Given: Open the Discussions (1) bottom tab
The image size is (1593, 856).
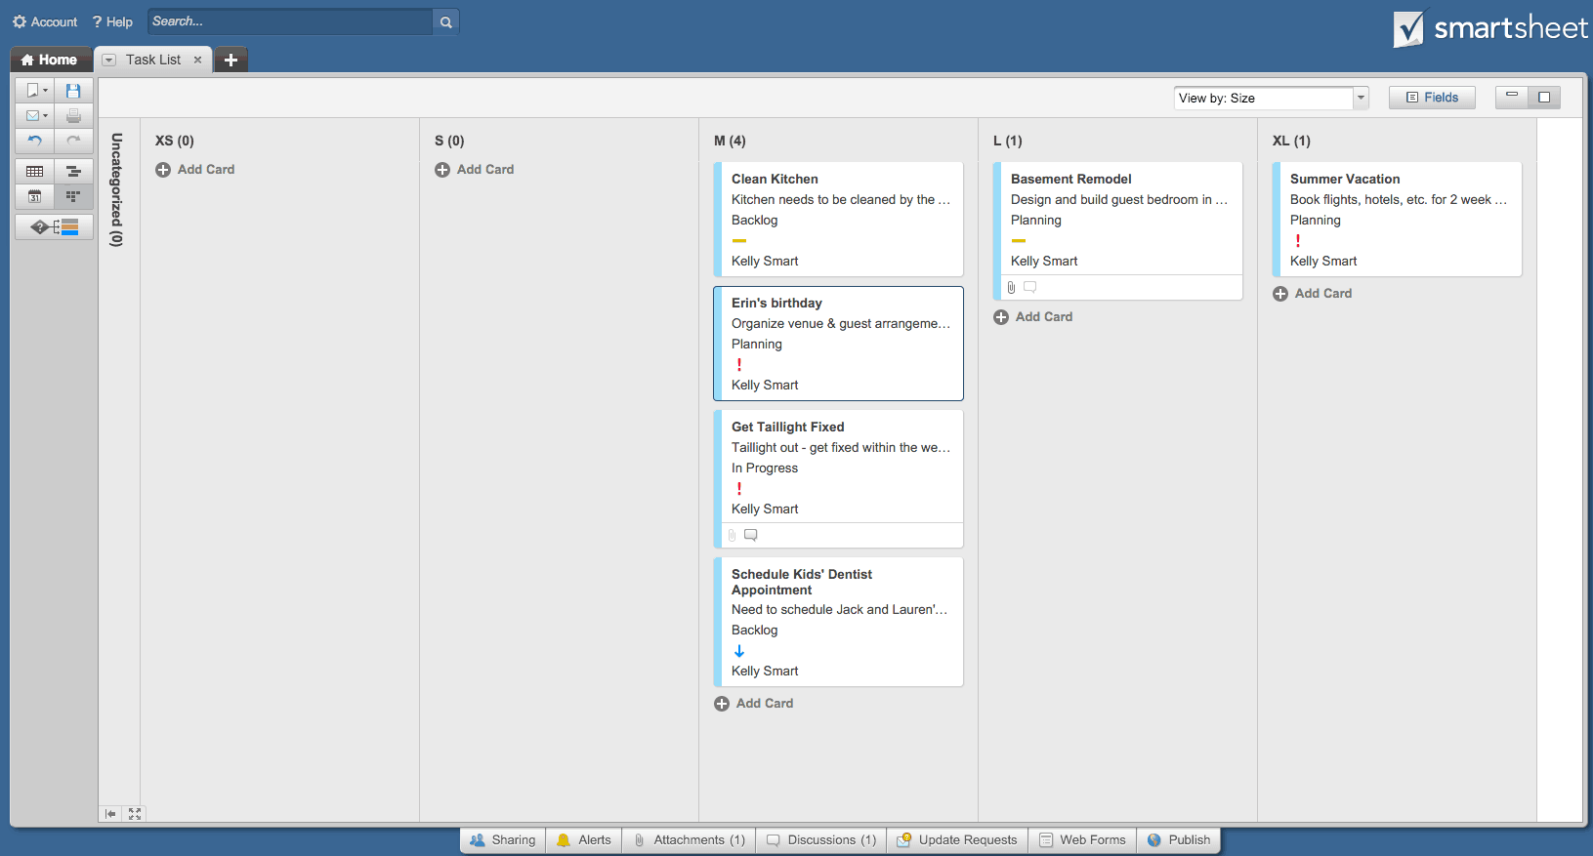Looking at the screenshot, I should [x=820, y=840].
